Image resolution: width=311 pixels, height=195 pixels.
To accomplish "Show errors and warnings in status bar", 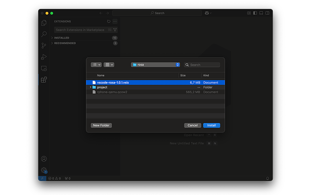I will [x=54, y=178].
